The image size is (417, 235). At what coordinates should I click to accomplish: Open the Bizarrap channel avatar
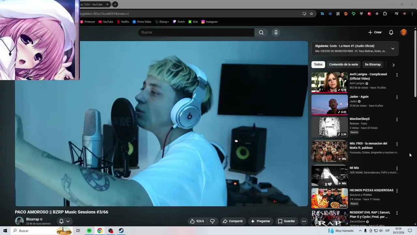19,221
